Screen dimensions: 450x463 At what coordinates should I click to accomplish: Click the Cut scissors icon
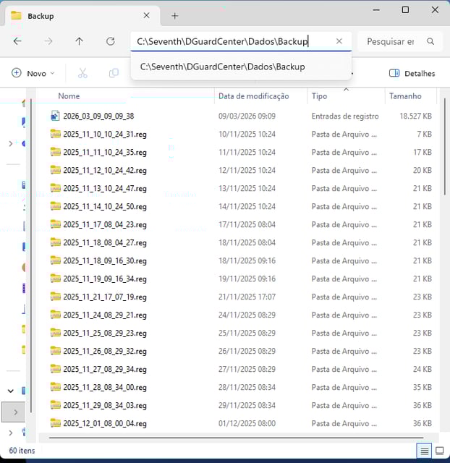point(82,73)
